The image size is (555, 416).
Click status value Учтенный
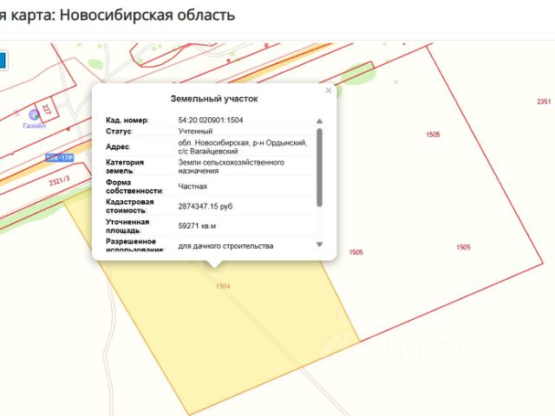[195, 131]
